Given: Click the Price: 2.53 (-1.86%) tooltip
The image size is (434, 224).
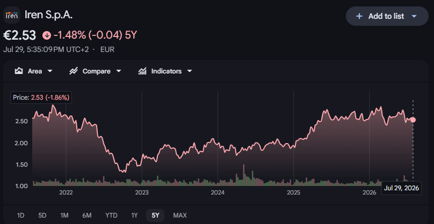Looking at the screenshot, I should pos(41,98).
